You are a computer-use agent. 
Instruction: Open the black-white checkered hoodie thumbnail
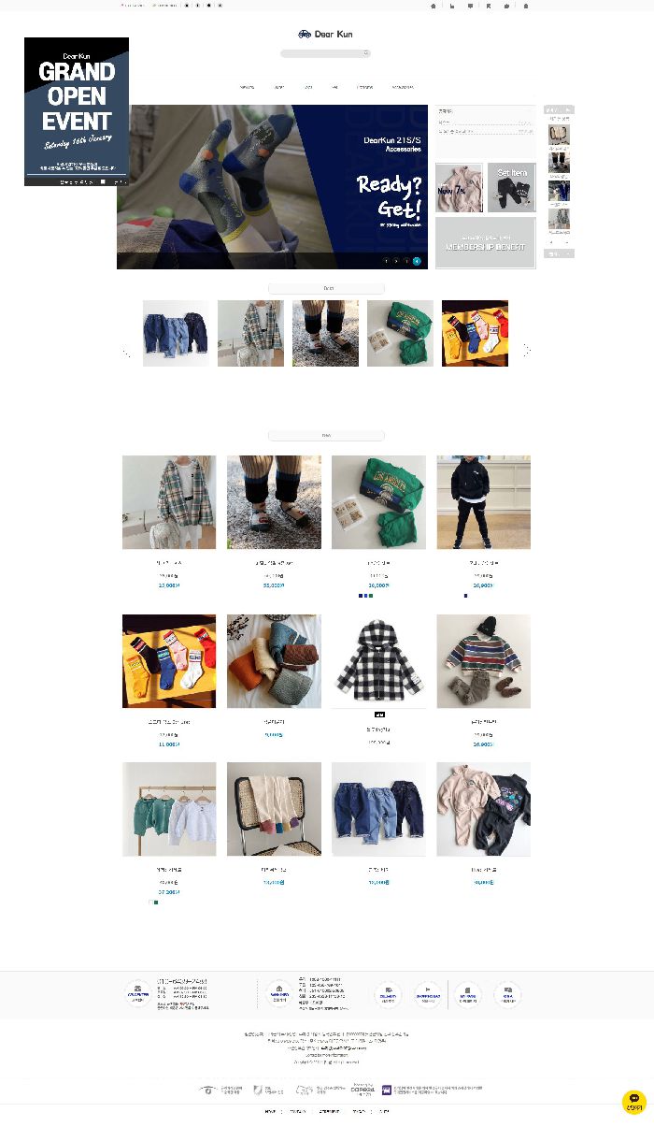(378, 661)
